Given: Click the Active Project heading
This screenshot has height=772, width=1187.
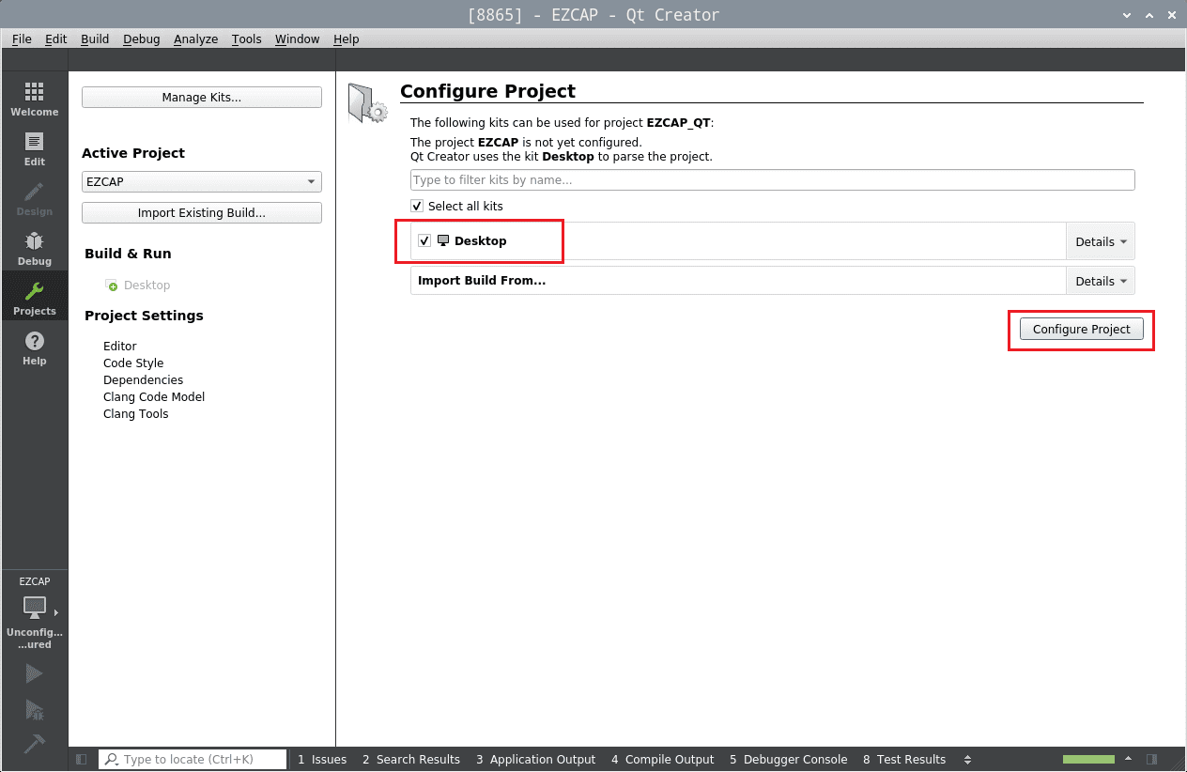Looking at the screenshot, I should pyautogui.click(x=133, y=153).
